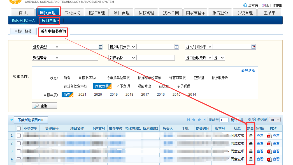Switch to the 审核申报书 tab

click(23, 31)
